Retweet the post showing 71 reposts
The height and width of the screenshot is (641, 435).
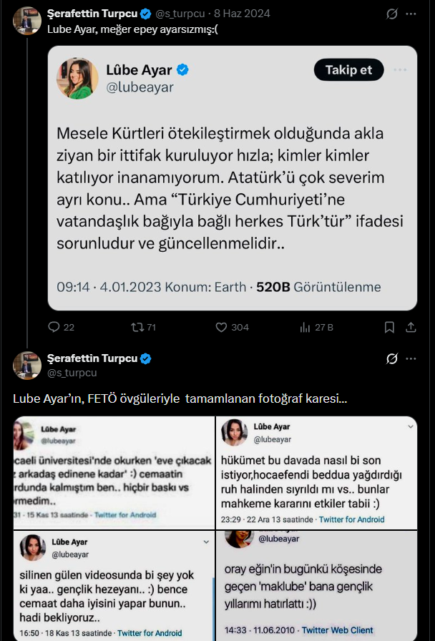coord(137,327)
